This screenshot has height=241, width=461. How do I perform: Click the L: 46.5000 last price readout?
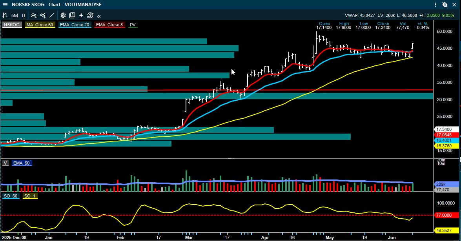pos(407,16)
